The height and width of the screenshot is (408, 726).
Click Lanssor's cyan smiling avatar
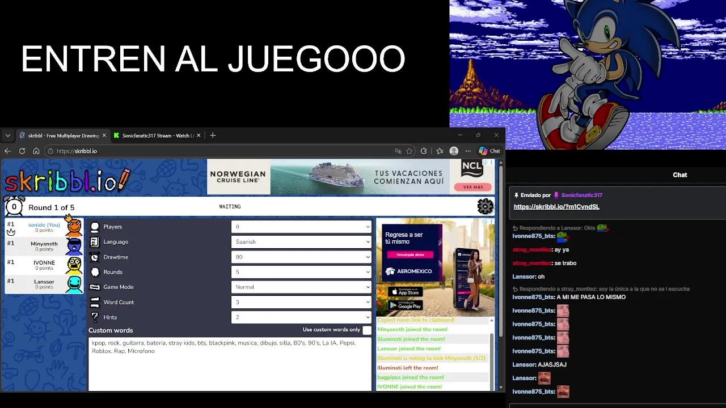74,283
